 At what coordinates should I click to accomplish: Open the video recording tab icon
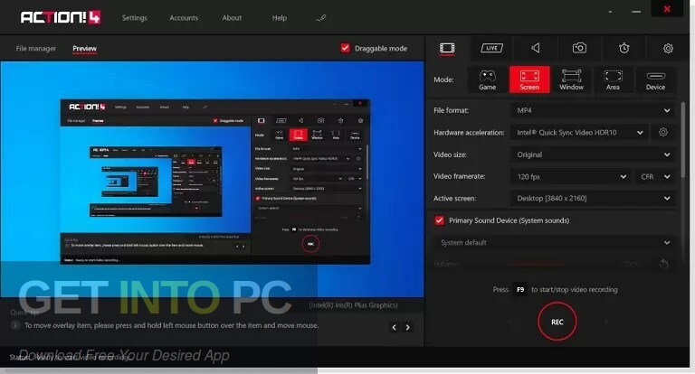point(447,48)
